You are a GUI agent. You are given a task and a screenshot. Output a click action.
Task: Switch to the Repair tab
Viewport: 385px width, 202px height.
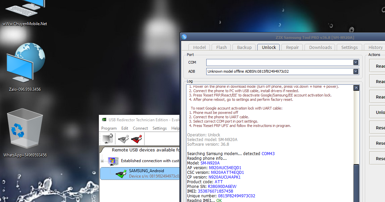292,47
